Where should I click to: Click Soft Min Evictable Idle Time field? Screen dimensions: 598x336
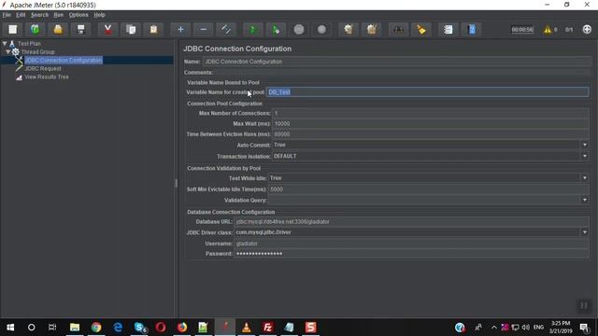429,189
